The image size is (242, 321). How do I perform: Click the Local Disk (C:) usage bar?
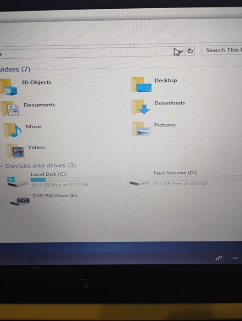[x=76, y=180]
